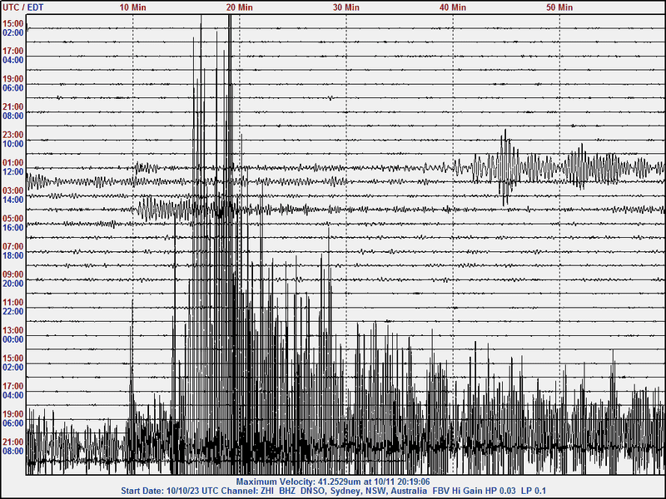
Task: Click the red "03:00" UTC time label
Action: pyautogui.click(x=13, y=191)
